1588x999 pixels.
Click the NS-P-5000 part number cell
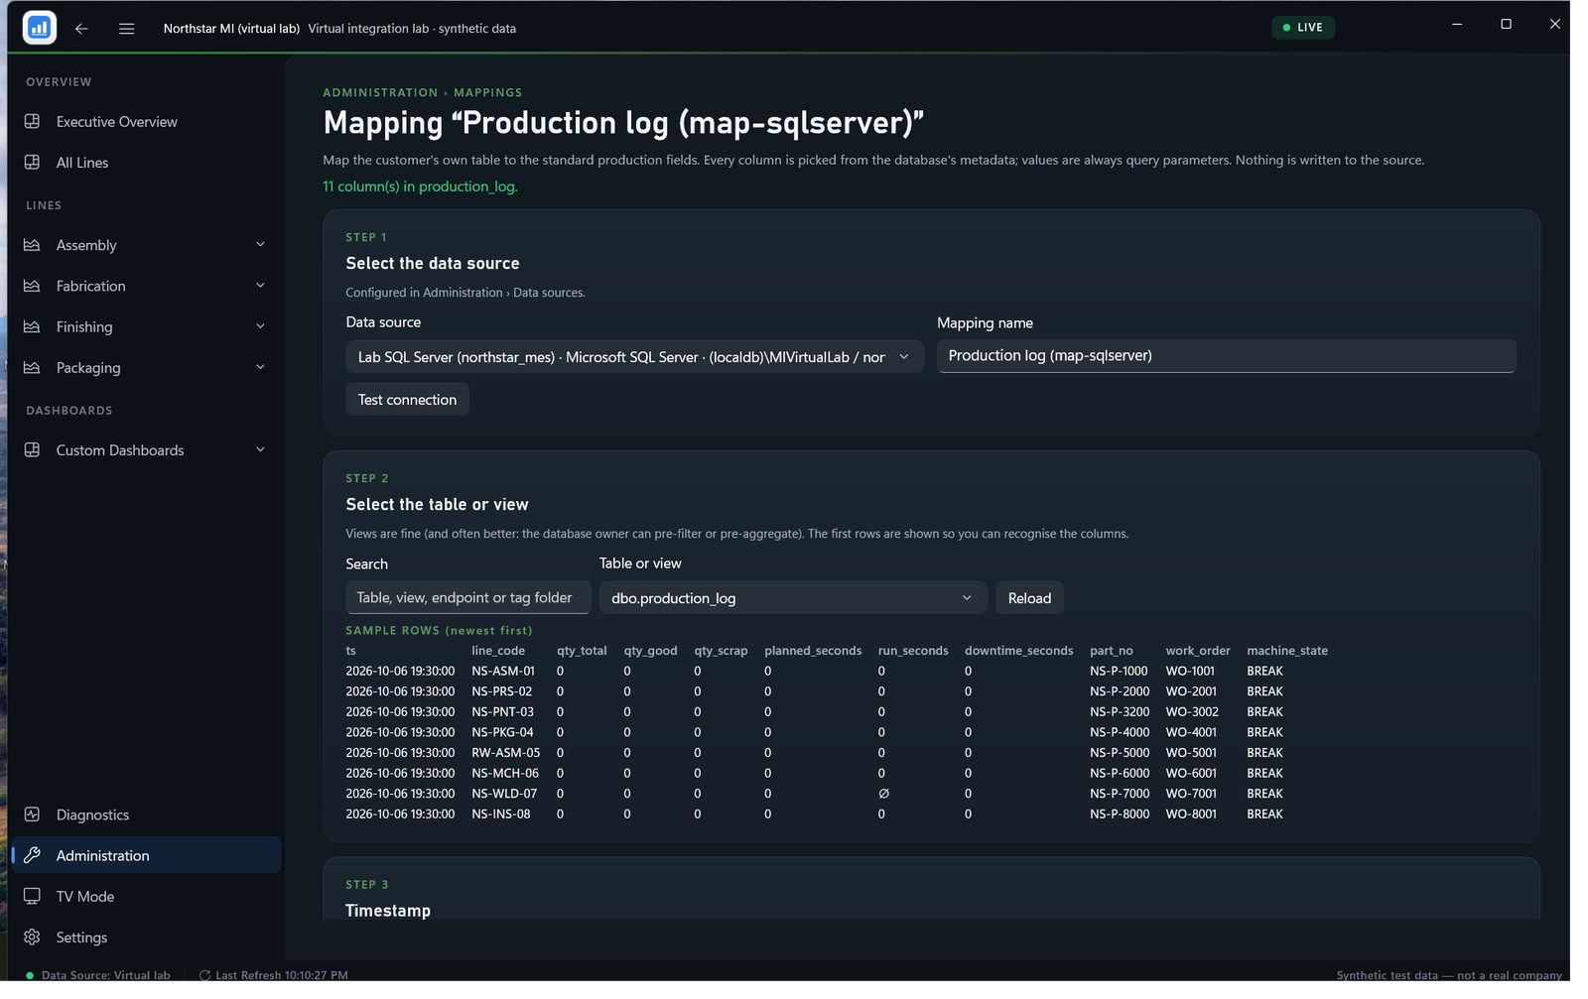pos(1120,753)
